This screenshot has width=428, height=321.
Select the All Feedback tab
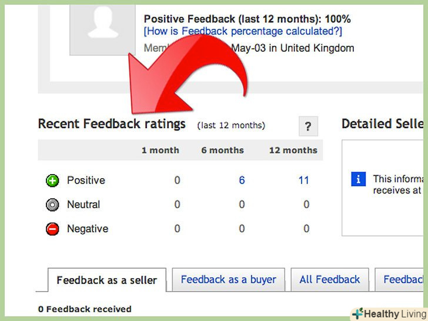pyautogui.click(x=329, y=280)
